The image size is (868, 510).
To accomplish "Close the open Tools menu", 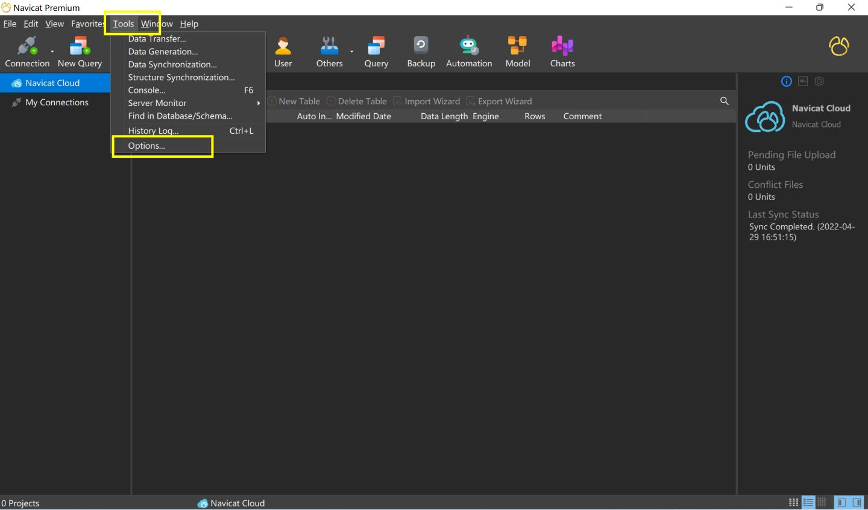I will point(124,23).
